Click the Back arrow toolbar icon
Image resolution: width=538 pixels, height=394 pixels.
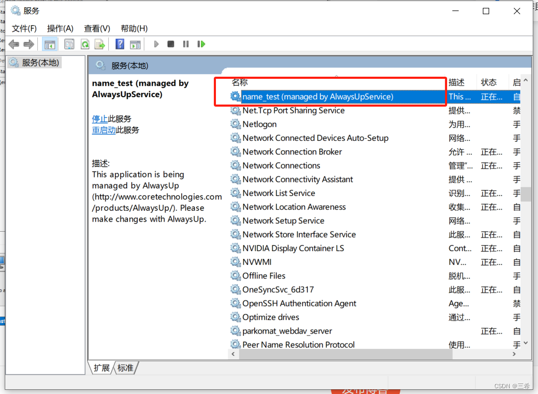point(14,44)
